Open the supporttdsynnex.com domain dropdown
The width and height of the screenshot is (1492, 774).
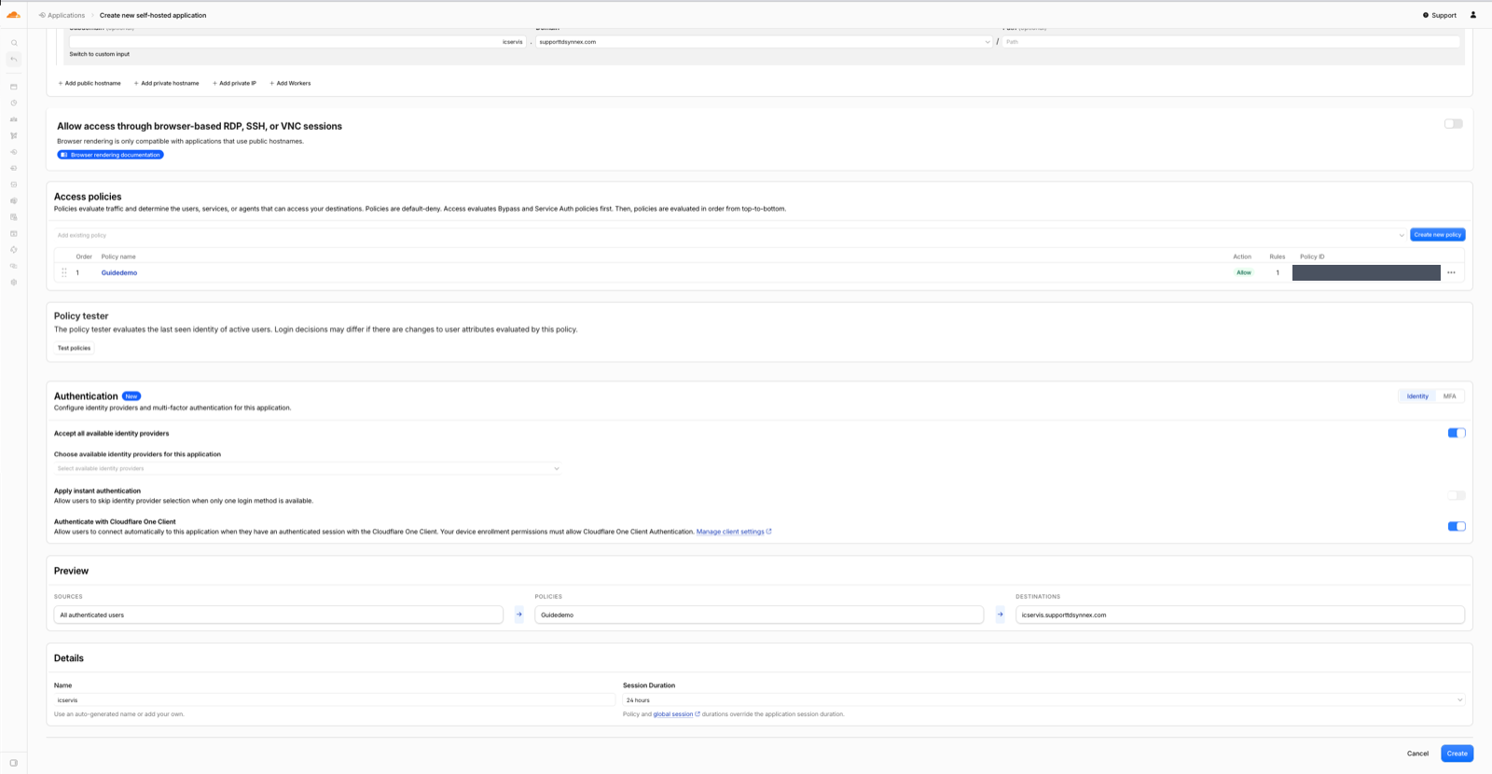[765, 42]
